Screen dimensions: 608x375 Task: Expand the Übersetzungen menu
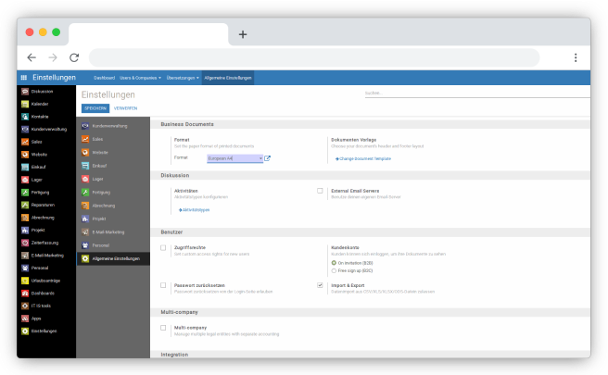(x=183, y=78)
